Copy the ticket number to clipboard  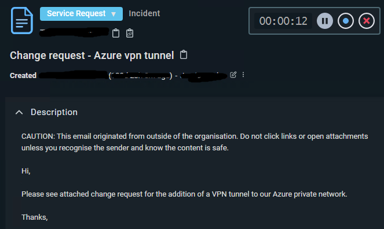116,33
